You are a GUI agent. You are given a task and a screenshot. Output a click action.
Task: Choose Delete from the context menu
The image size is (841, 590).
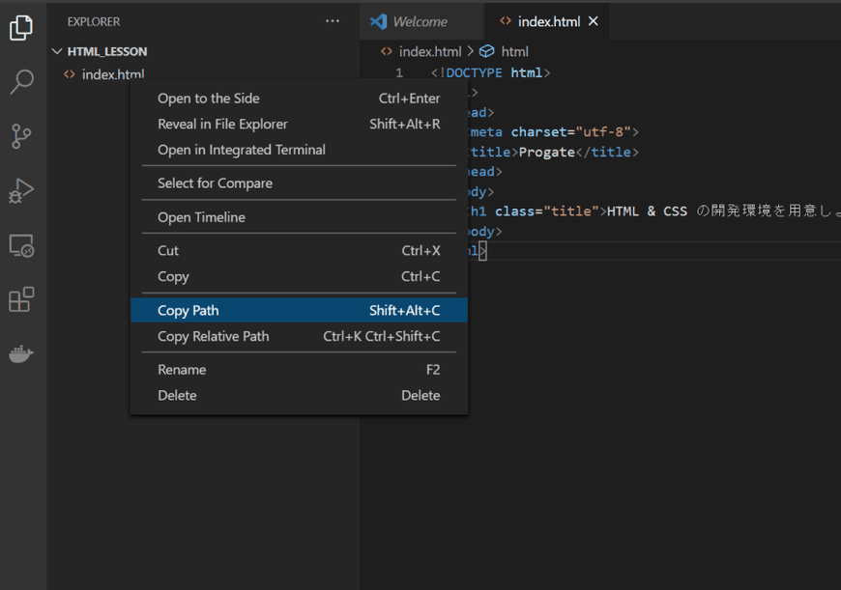(299, 396)
